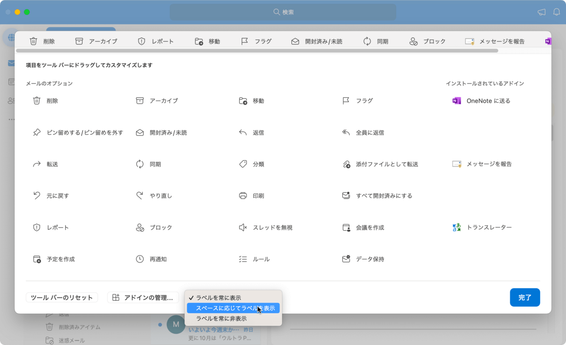This screenshot has width=566, height=345.
Task: Click 開封済み/未読 in top toolbar preview
Action: (x=316, y=41)
